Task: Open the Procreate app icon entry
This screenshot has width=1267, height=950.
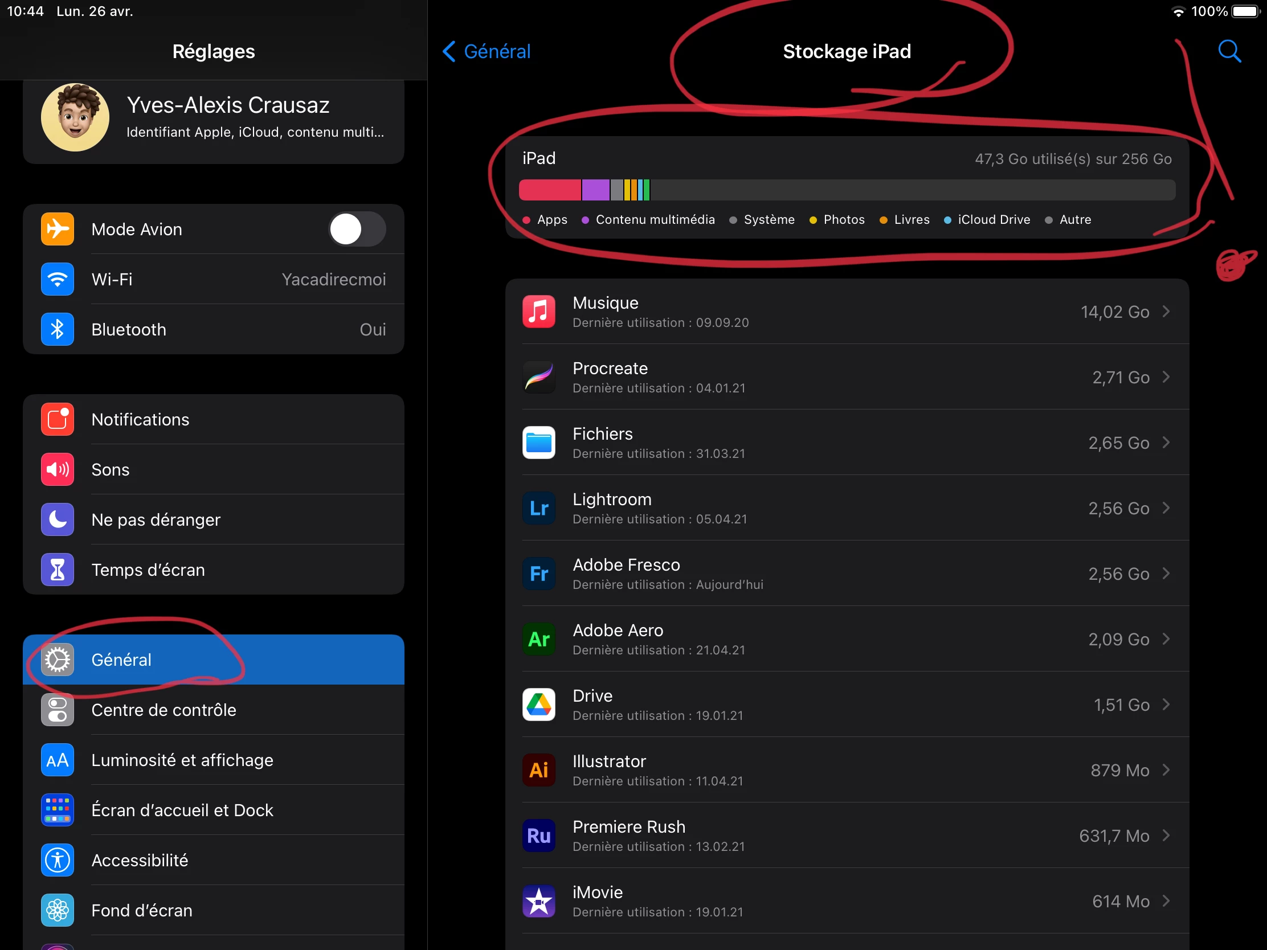Action: point(538,378)
